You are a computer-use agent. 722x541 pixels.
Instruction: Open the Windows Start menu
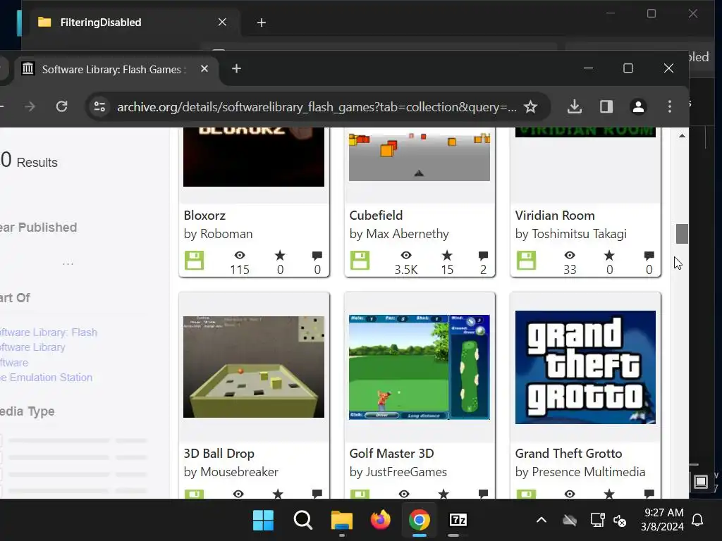(264, 521)
